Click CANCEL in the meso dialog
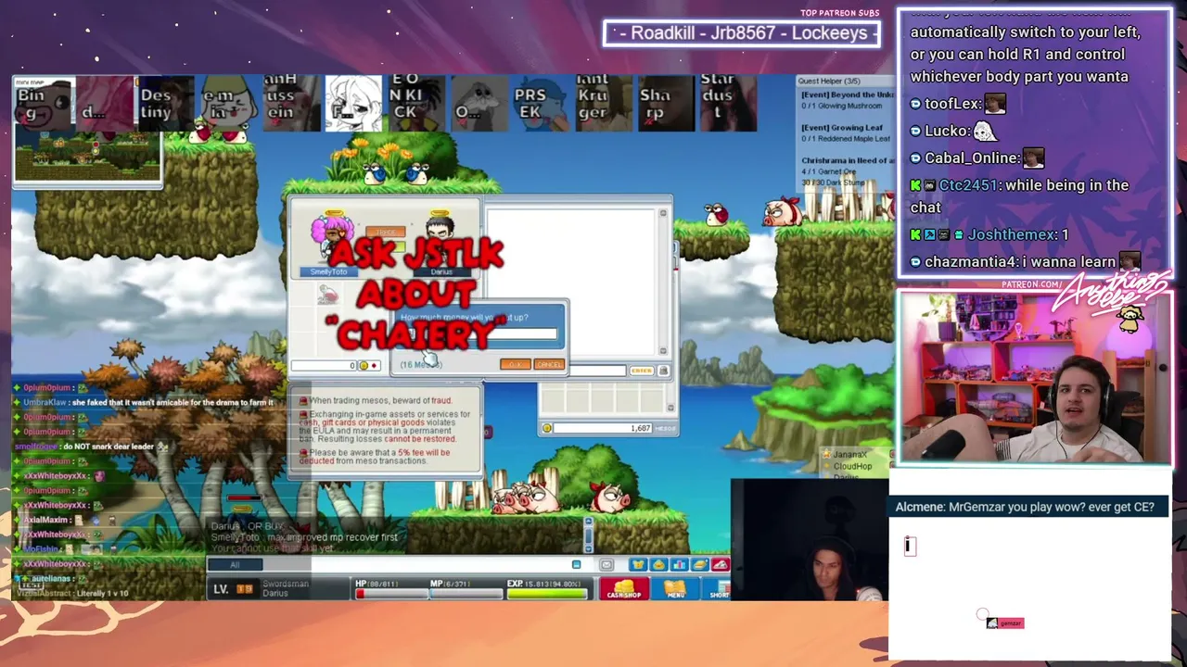 548,365
